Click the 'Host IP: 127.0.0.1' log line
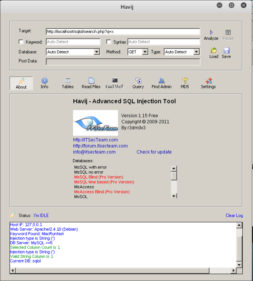The height and width of the screenshot is (281, 253). point(26,225)
